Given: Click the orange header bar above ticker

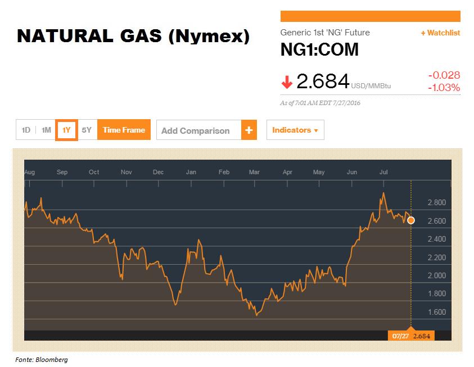Looking at the screenshot, I should pyautogui.click(x=371, y=16).
